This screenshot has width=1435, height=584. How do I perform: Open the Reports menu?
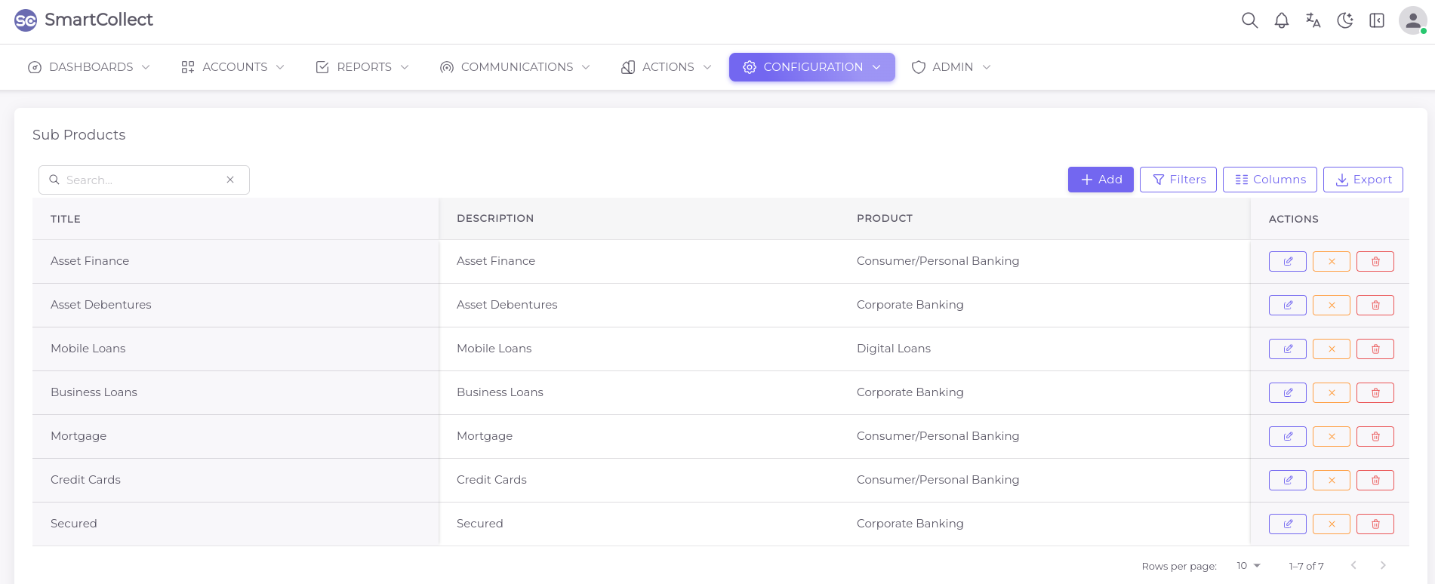362,67
